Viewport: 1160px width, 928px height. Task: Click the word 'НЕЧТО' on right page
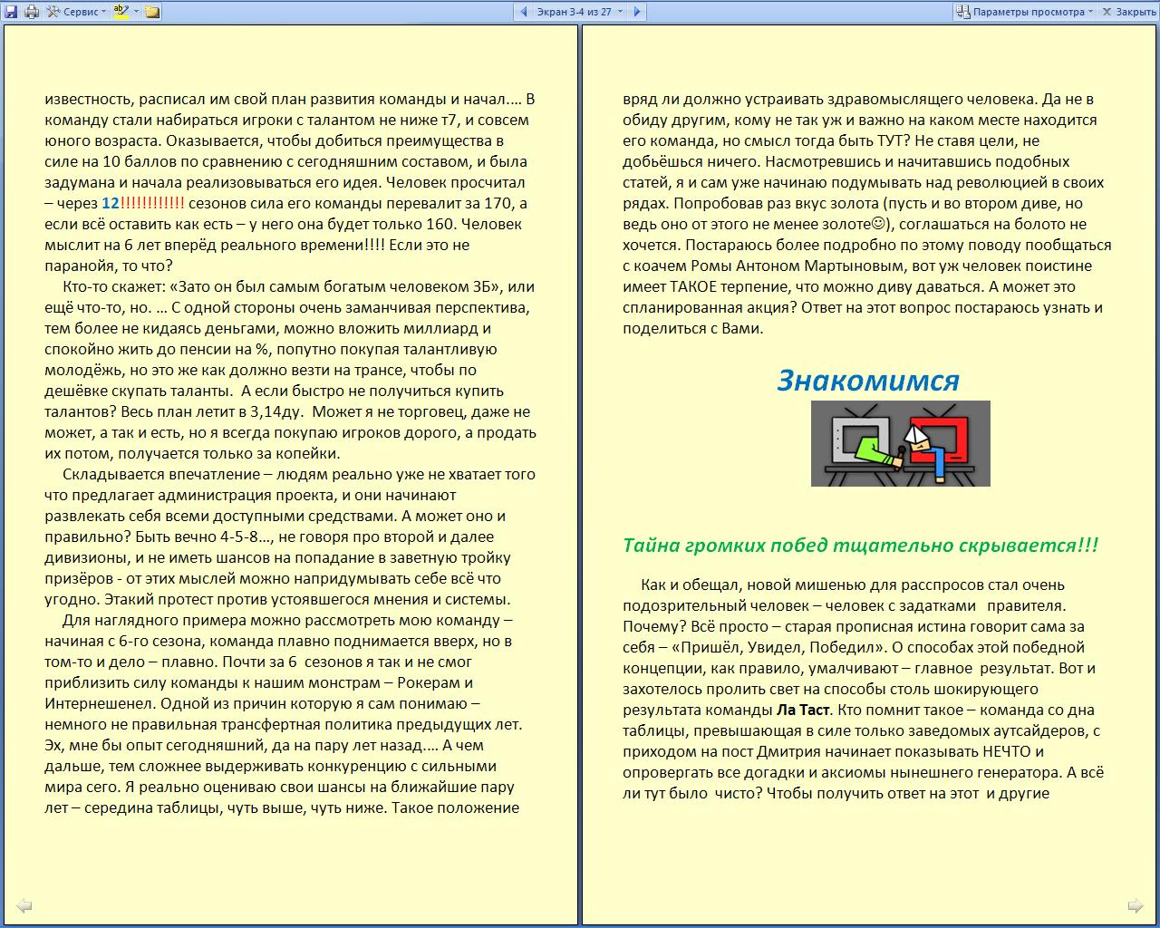coord(1006,752)
